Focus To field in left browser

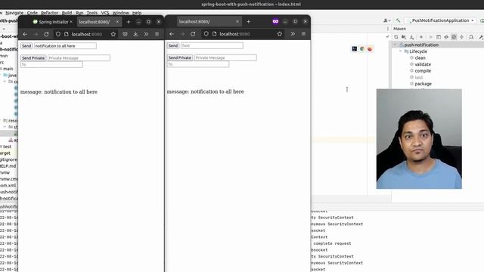click(x=51, y=64)
